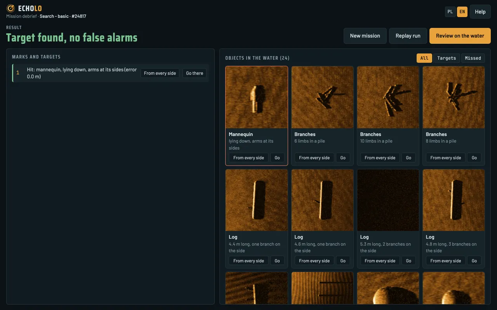This screenshot has height=310, width=497.
Task: Click the Mannequin card title
Action: [241, 134]
